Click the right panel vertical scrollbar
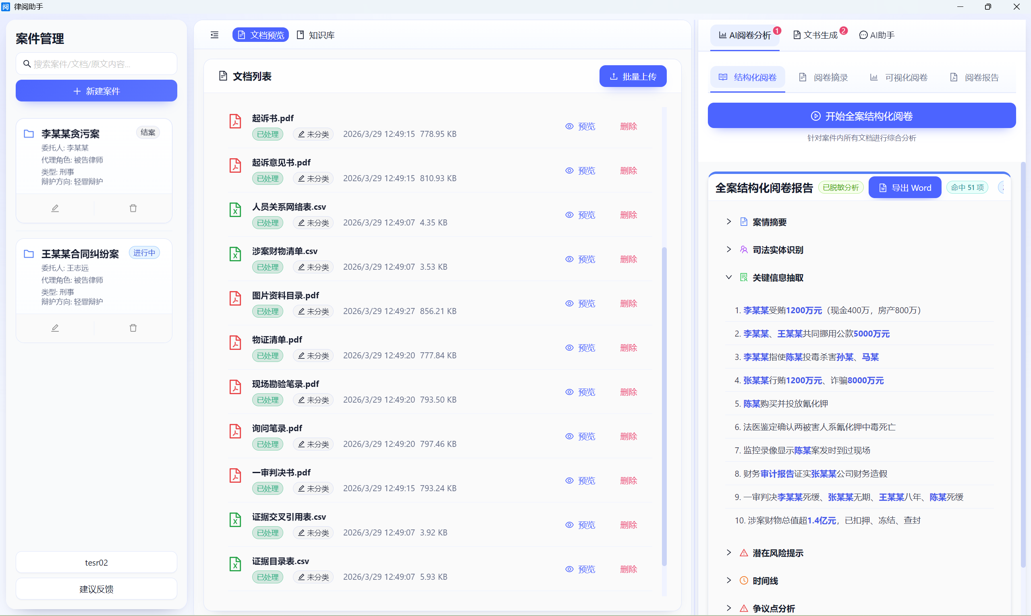This screenshot has height=616, width=1031. click(x=1023, y=365)
